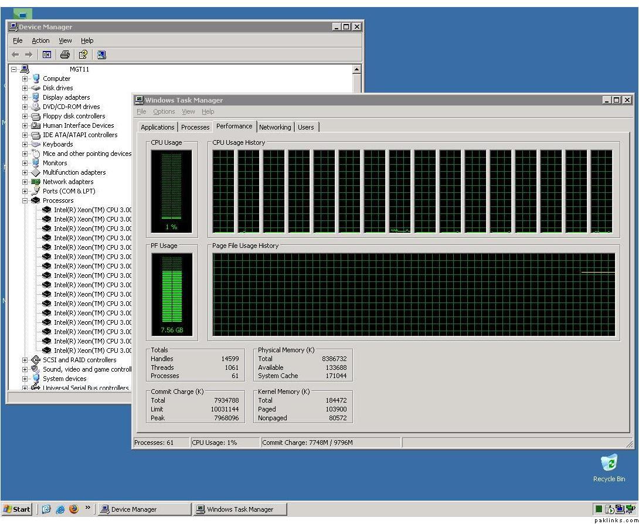Image resolution: width=639 pixels, height=524 pixels.
Task: Launch Internet Explorer from Quick Launch
Action: coord(60,509)
